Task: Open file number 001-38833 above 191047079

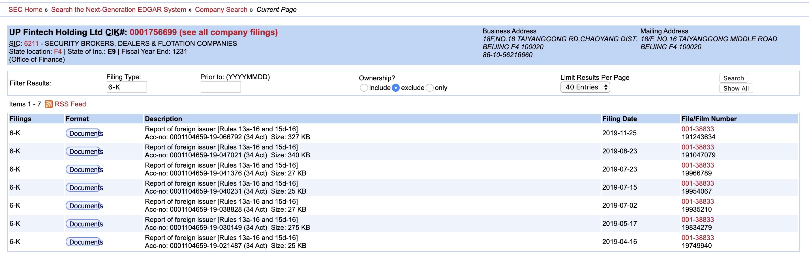Action: point(697,147)
